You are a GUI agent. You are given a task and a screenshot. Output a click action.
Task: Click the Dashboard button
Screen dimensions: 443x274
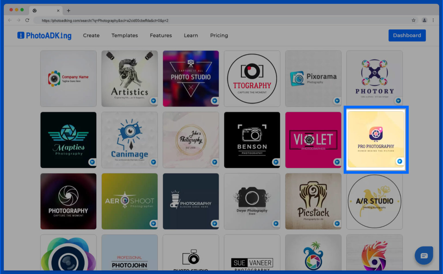click(x=407, y=36)
